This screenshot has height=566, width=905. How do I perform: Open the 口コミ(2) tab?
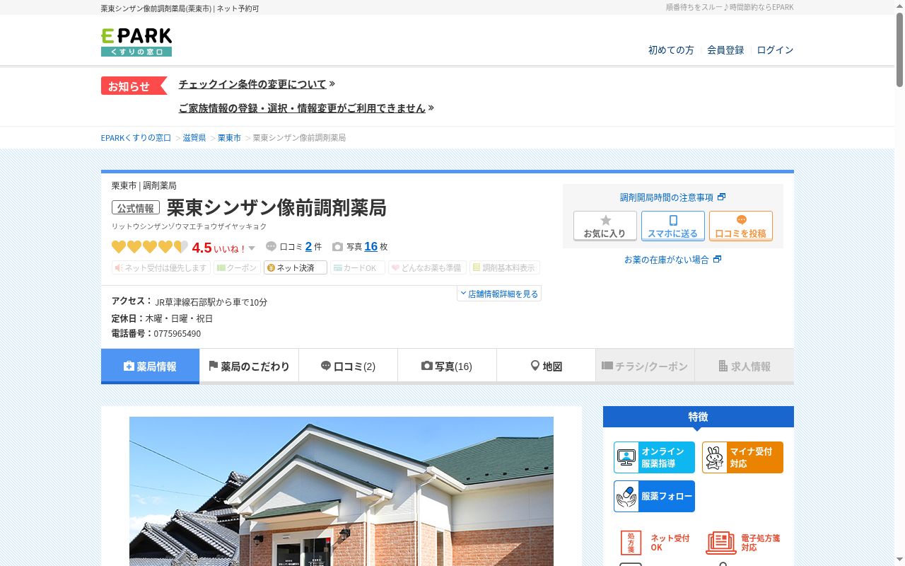(348, 366)
